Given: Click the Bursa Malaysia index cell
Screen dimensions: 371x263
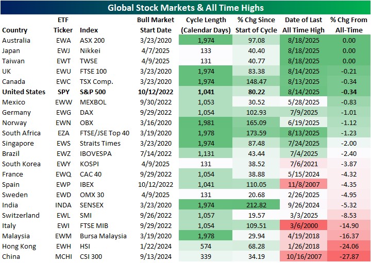Looking at the screenshot, I should [103, 236].
